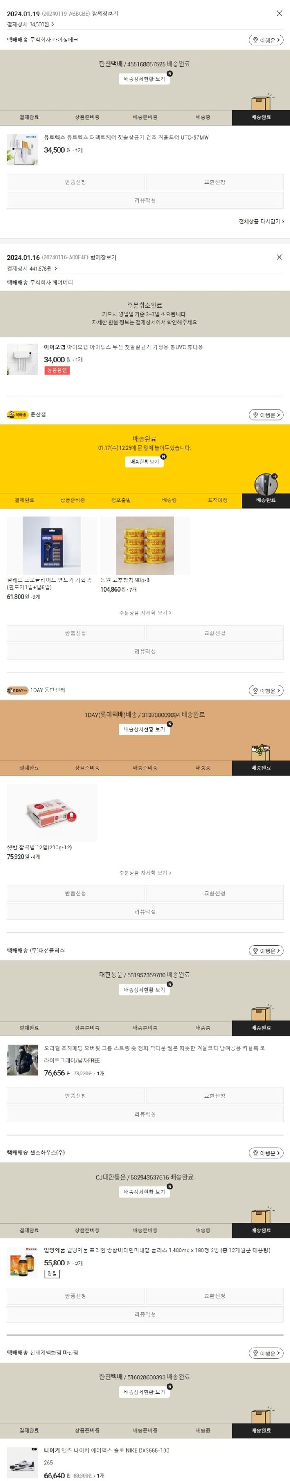Expand 결제상세 441,676원 payment details
290x1481 pixels.
(32, 269)
